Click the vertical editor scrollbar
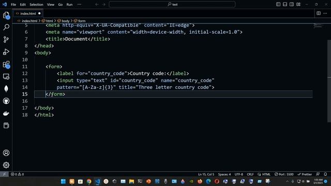 point(329,81)
